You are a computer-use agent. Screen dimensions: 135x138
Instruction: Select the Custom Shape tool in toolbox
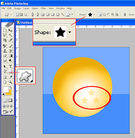(11, 71)
